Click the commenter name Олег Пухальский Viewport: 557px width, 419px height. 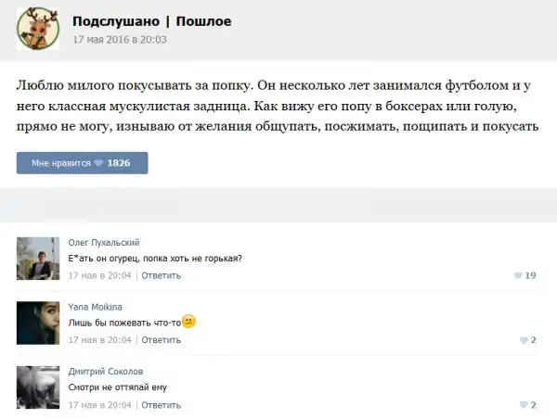pyautogui.click(x=104, y=242)
